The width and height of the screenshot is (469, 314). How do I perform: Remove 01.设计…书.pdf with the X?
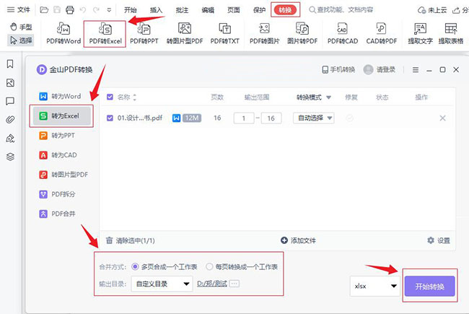click(443, 118)
